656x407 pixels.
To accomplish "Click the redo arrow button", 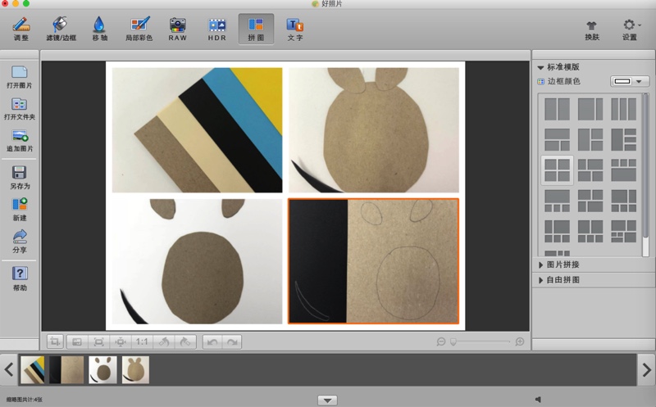I will point(232,341).
